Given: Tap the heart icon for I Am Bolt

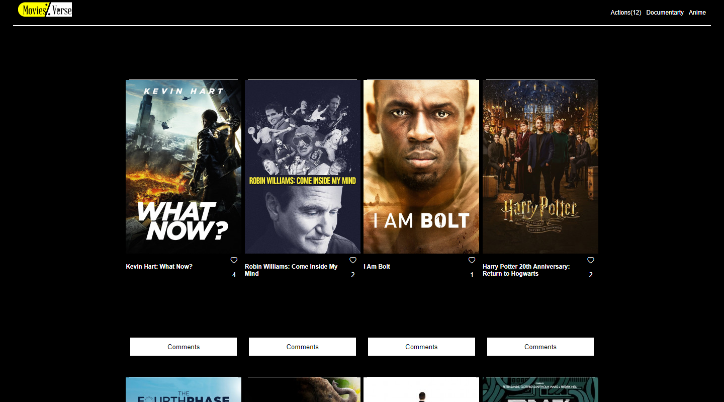Looking at the screenshot, I should point(472,260).
